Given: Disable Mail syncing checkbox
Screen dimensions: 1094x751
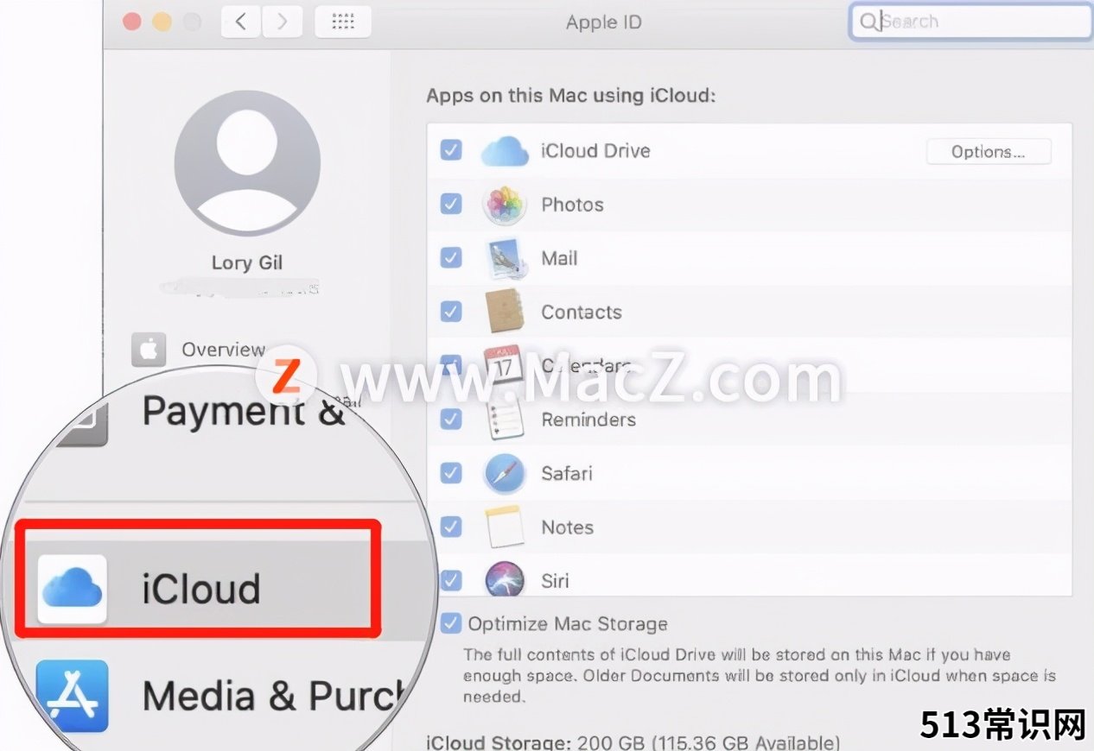Looking at the screenshot, I should pos(451,257).
